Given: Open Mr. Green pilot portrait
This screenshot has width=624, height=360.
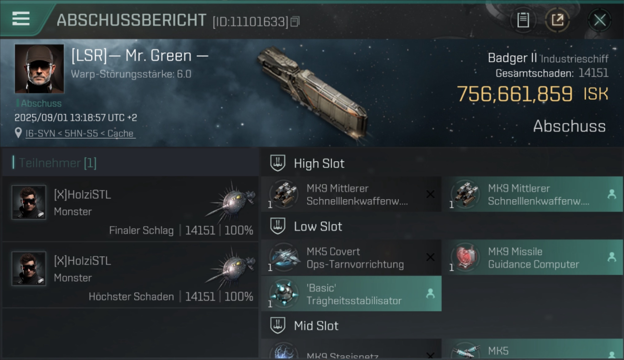Looking at the screenshot, I should click(x=39, y=69).
